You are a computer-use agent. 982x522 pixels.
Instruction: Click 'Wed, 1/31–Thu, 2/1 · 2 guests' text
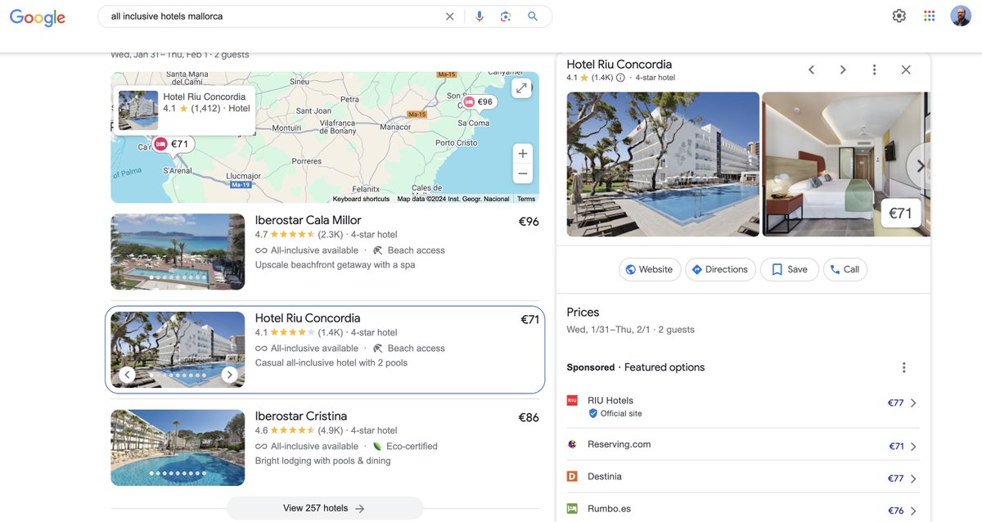pos(631,330)
